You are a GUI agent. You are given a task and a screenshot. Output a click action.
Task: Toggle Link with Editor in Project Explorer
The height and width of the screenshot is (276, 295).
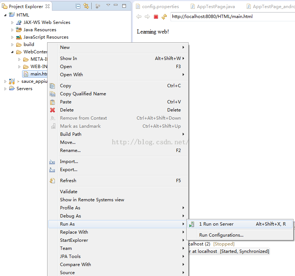86,6
